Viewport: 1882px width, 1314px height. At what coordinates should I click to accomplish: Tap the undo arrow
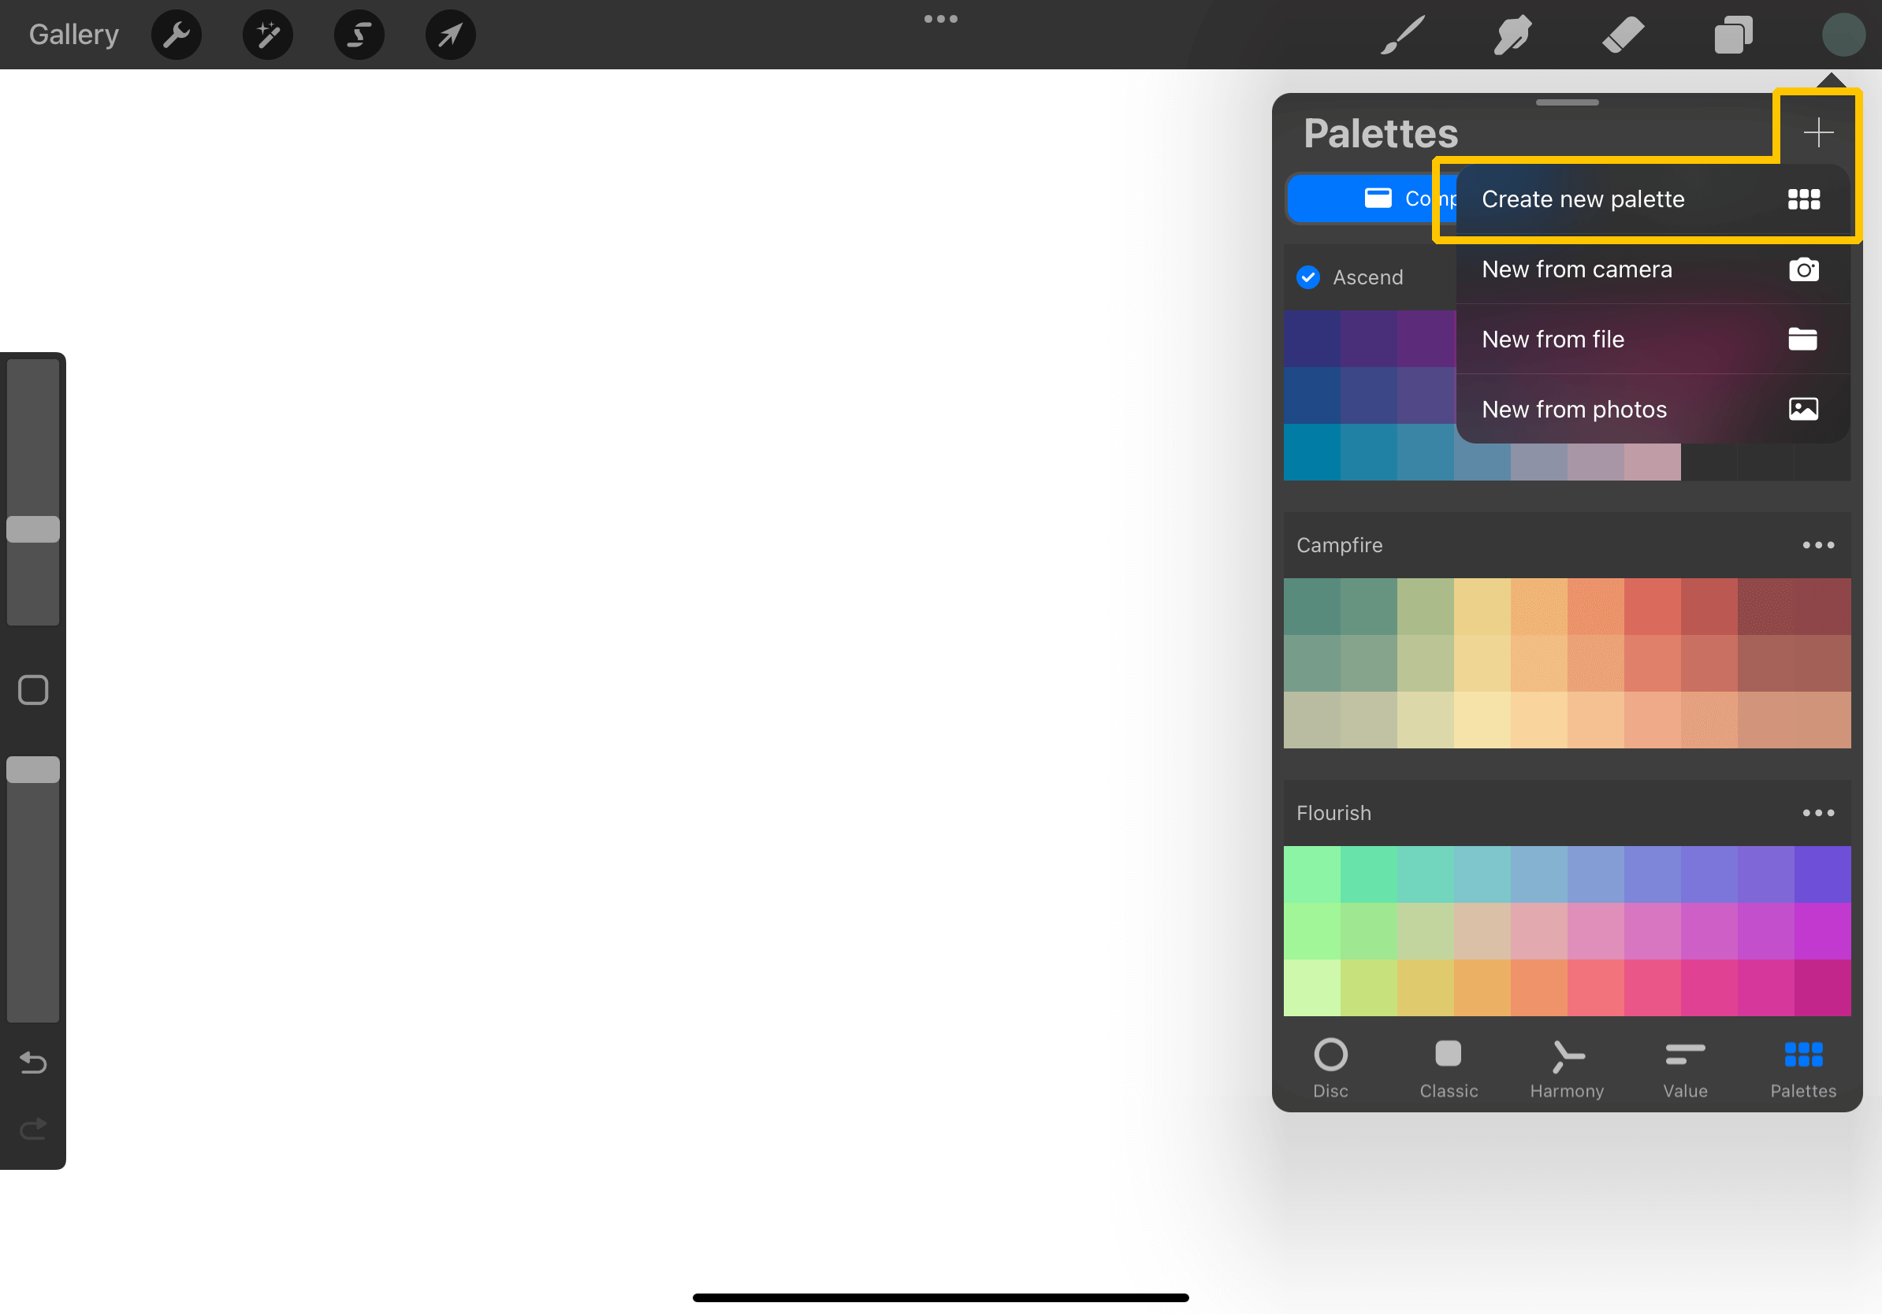click(33, 1063)
